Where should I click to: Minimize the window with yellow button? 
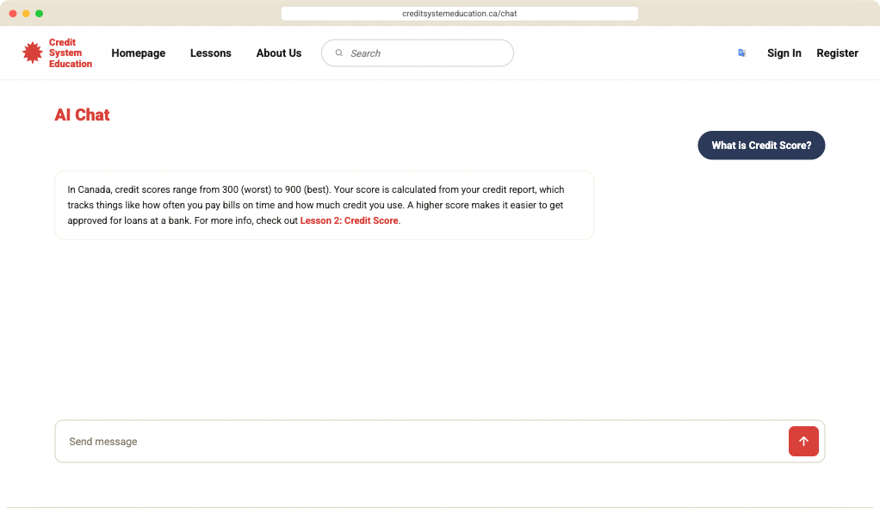tap(26, 14)
